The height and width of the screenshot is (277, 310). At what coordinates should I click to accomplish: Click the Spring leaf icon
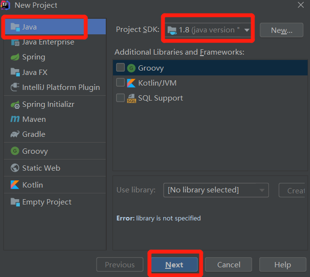click(x=14, y=57)
